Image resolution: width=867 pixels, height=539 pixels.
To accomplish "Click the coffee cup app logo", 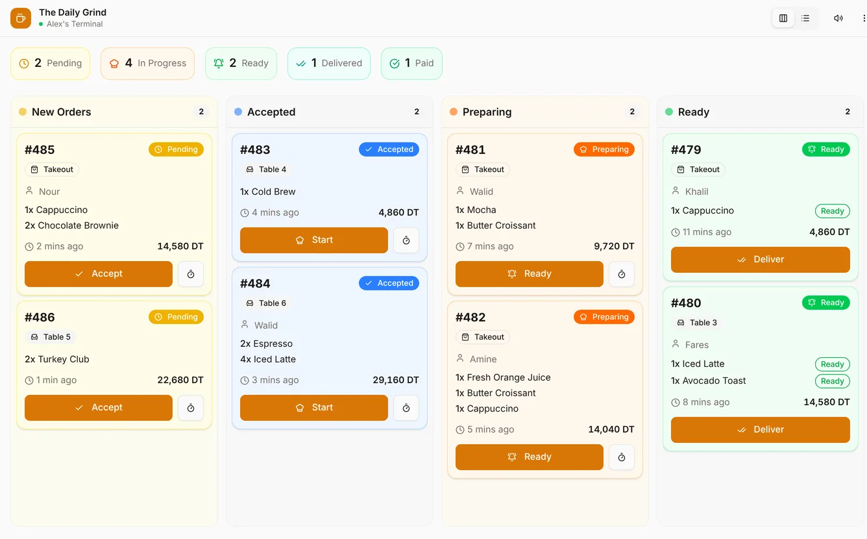I will 21,18.
